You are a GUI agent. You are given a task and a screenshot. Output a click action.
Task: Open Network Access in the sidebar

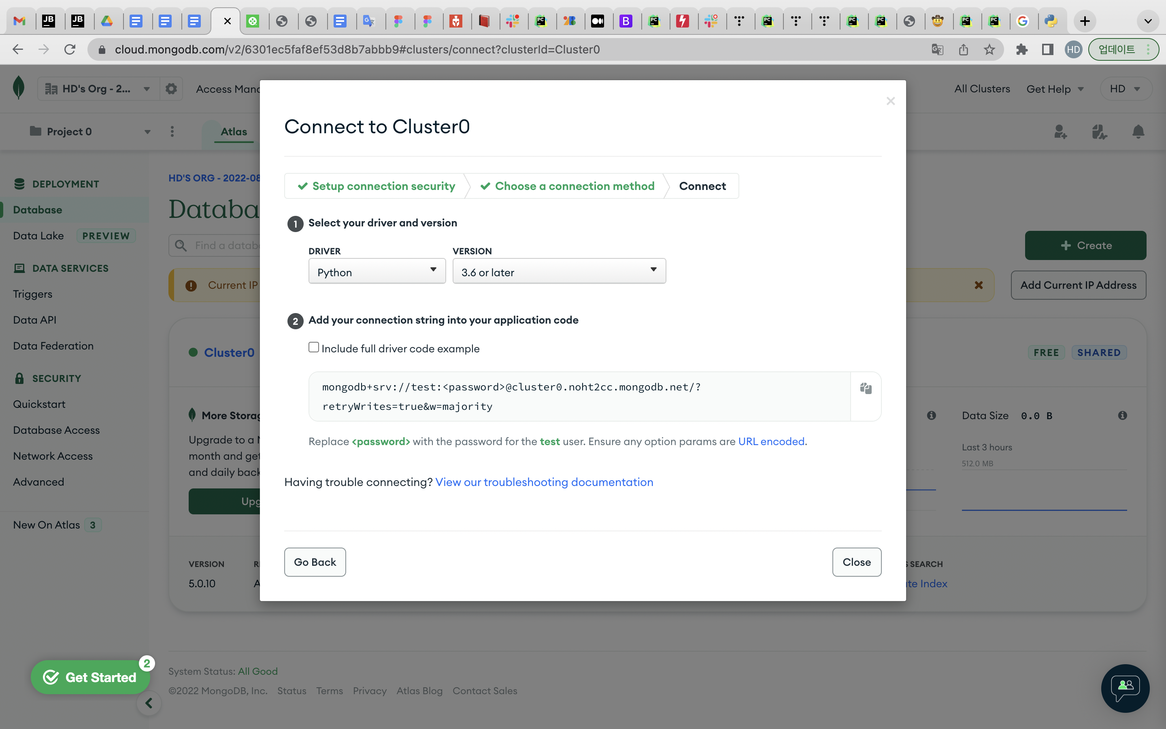[53, 456]
